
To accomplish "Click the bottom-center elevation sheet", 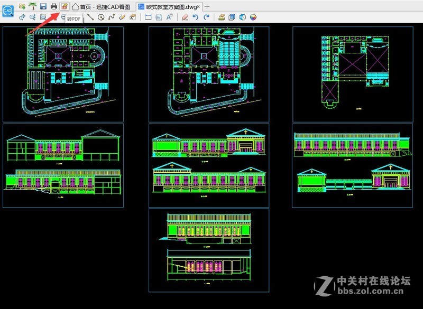I will pos(209,250).
